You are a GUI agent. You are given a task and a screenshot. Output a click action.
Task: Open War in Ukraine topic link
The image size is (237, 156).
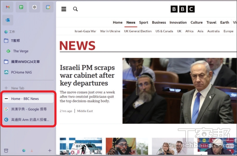tap(110, 31)
